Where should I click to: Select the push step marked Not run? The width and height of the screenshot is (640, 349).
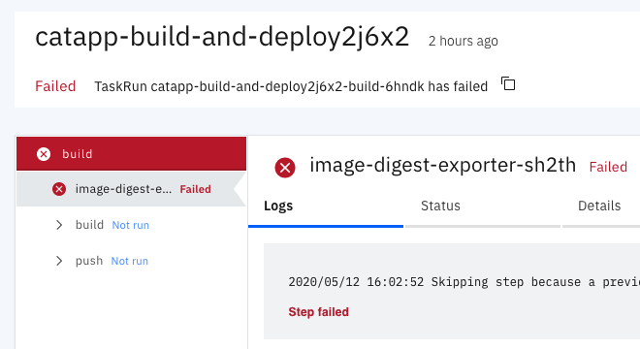click(132, 261)
